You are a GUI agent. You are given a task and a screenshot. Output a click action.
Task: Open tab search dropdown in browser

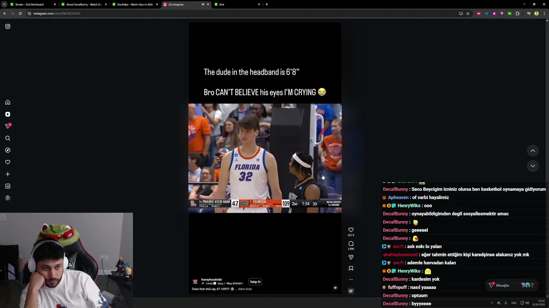(x=4, y=4)
